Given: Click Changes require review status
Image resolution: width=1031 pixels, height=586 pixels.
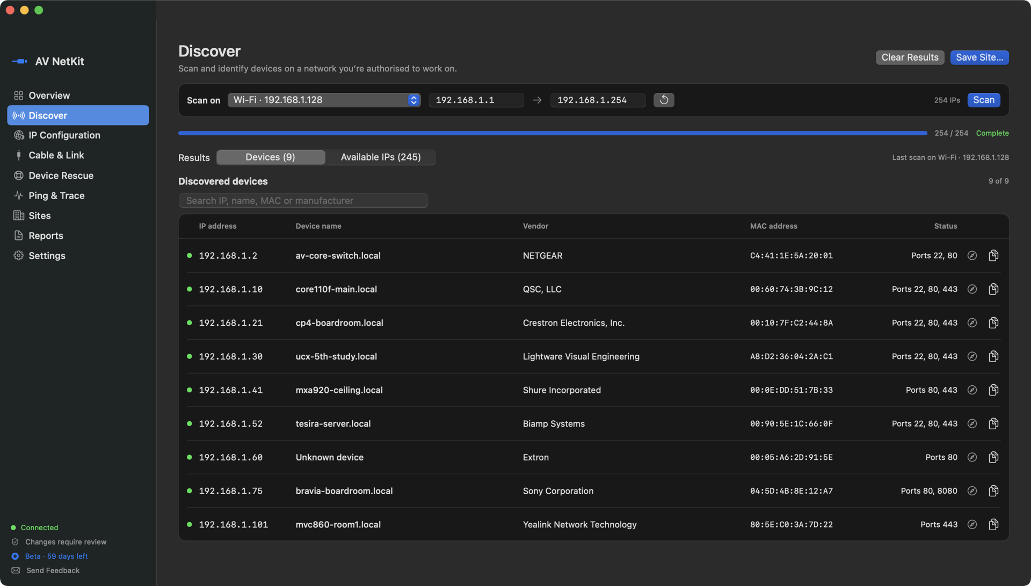Looking at the screenshot, I should [66, 542].
